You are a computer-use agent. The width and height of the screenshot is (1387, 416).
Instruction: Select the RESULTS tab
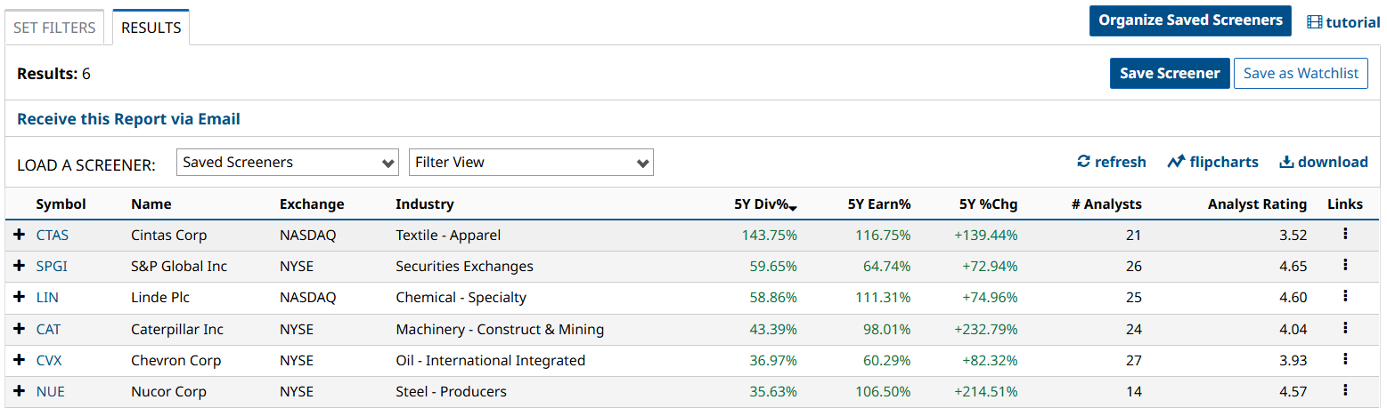click(x=151, y=28)
